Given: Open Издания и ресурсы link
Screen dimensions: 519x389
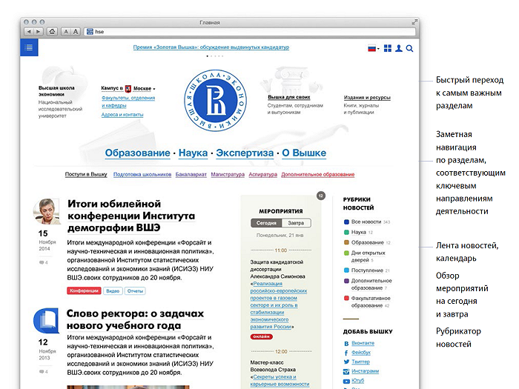Looking at the screenshot, I should point(367,98).
